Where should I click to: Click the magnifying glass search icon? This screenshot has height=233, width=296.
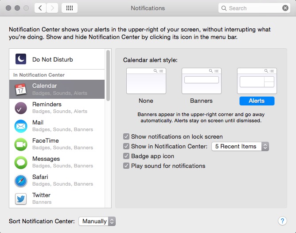pos(224,8)
